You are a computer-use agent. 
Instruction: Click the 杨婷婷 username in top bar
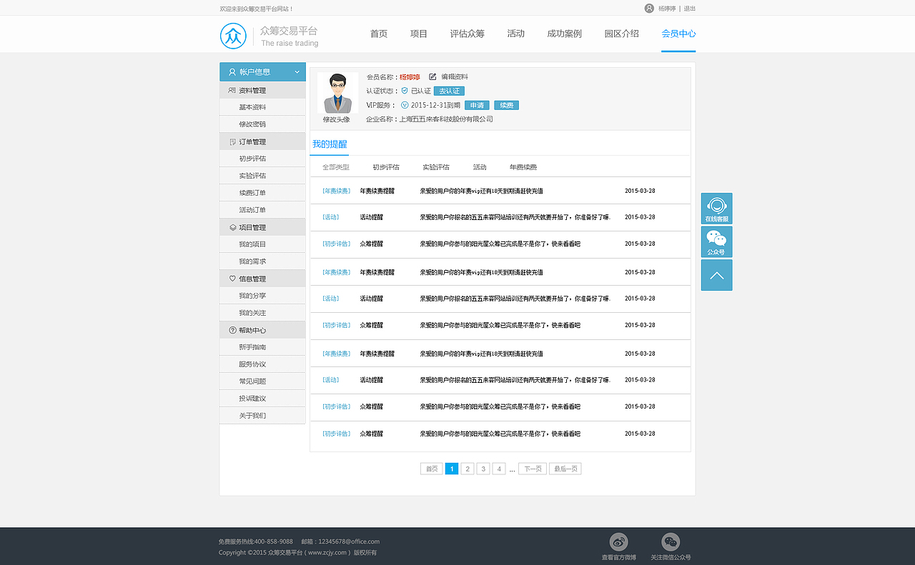click(667, 9)
